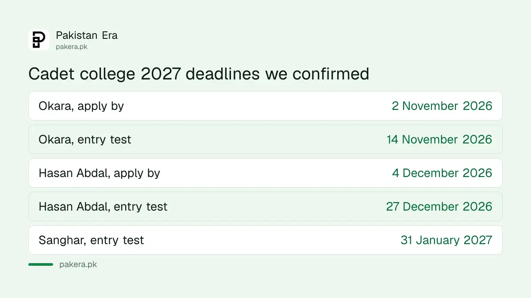Image resolution: width=531 pixels, height=298 pixels.
Task: Click the 4 December 2026 date
Action: click(x=442, y=173)
